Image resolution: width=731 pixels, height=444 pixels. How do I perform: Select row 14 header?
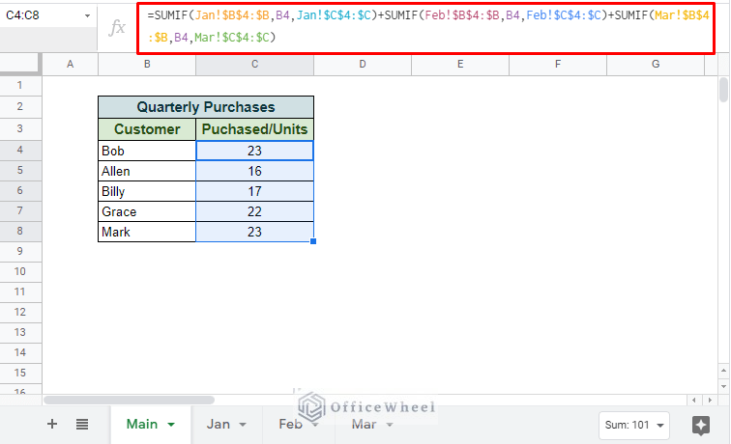(x=20, y=352)
